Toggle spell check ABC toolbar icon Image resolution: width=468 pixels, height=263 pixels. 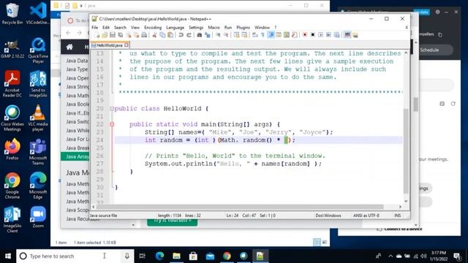point(347,35)
